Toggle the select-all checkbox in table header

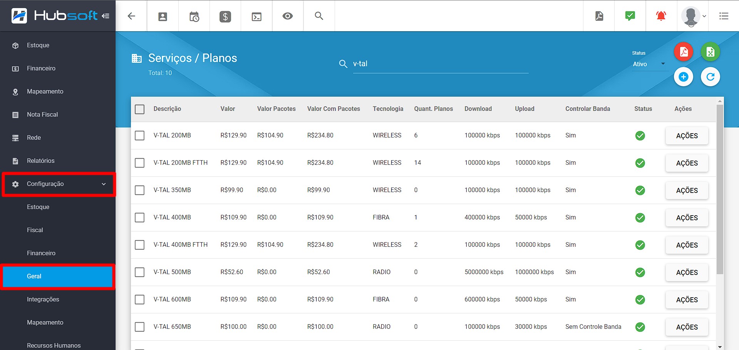point(140,109)
